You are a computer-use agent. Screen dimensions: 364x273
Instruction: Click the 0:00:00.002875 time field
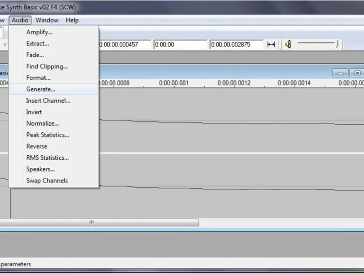pos(236,44)
